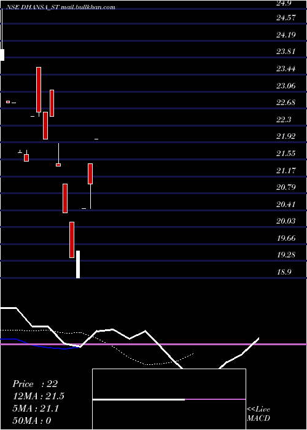The image size is (307, 430).
Task: Click the 20.03 price axis label
Action: tap(286, 221)
